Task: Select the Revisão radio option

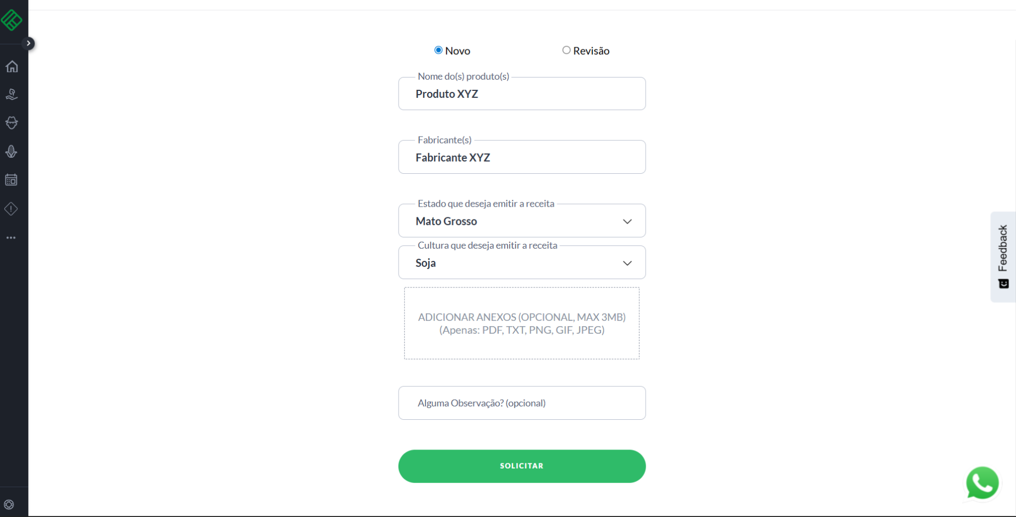Action: point(566,50)
